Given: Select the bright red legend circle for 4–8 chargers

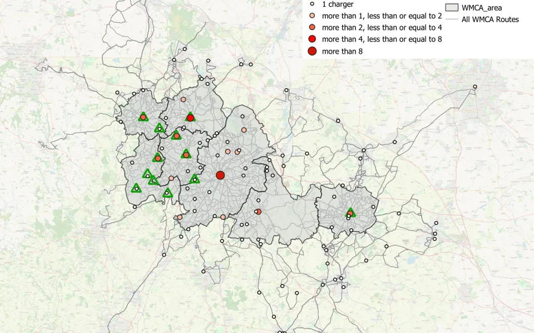Looking at the screenshot, I should (x=312, y=39).
